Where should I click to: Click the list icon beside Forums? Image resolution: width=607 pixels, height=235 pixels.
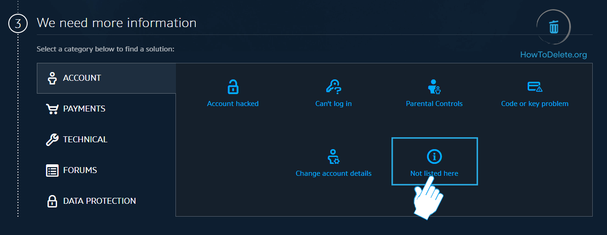tap(52, 170)
